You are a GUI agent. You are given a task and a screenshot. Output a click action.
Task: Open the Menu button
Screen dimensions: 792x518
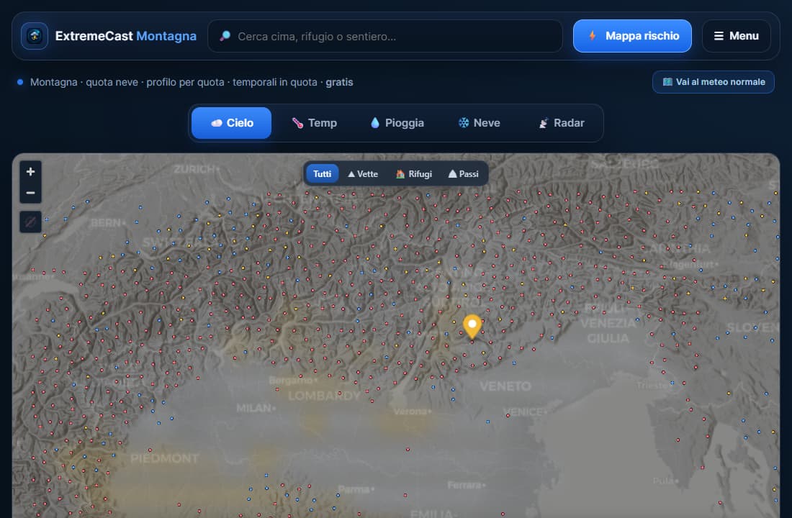click(736, 36)
